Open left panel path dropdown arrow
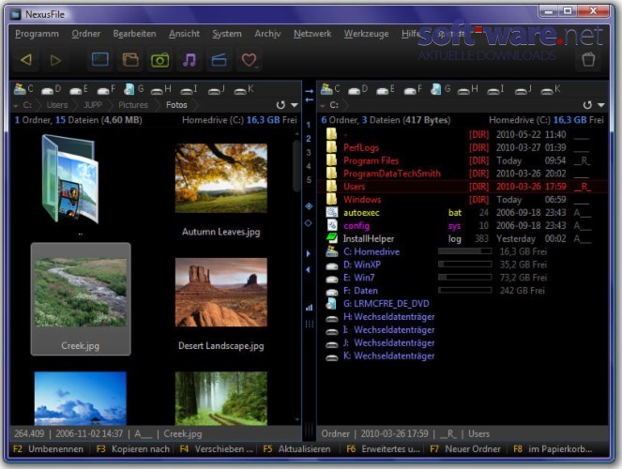Image resolution: width=622 pixels, height=469 pixels. pos(295,105)
